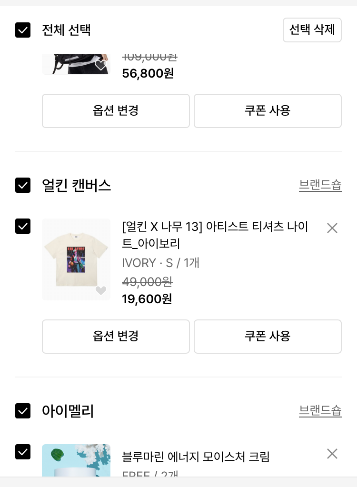Viewport: 357px width, 487px height.
Task: Click the heart icon on the ivory t-shirt thumbnail
Action: [101, 290]
